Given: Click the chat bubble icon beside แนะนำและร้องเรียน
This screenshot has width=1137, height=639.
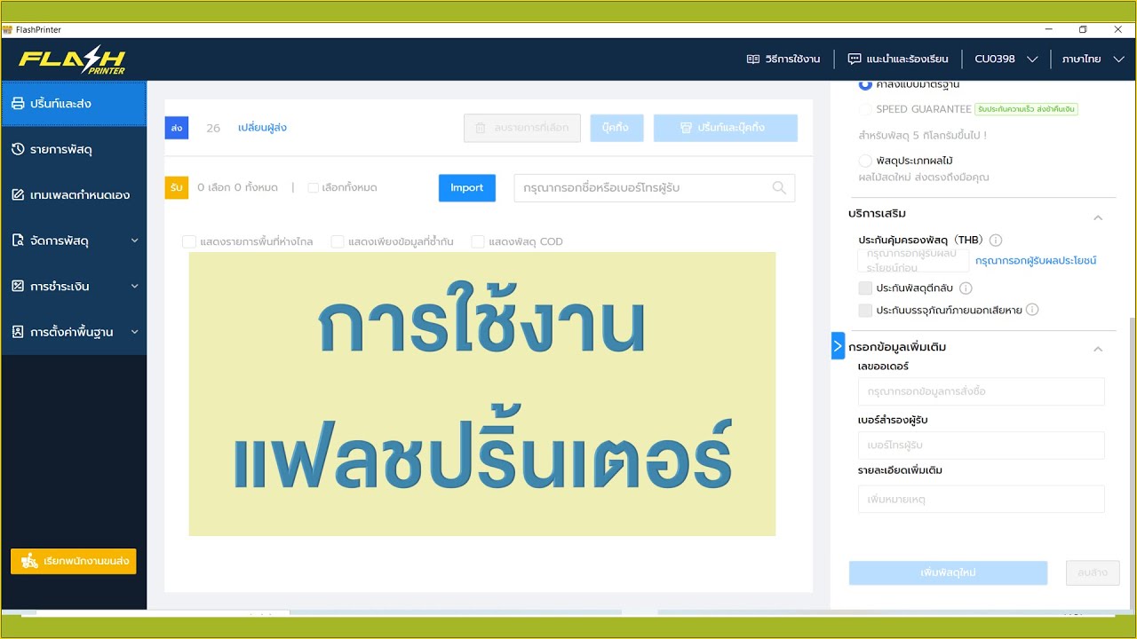Looking at the screenshot, I should 855,59.
